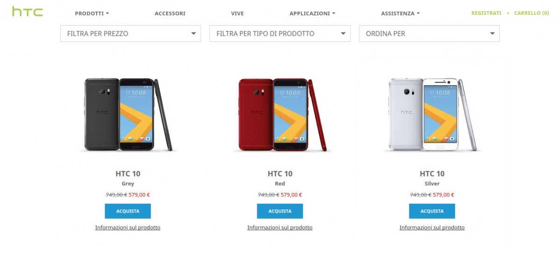This screenshot has width=560, height=255.
Task: Click ACQUISTA for HTC 10 Red
Action: click(280, 211)
